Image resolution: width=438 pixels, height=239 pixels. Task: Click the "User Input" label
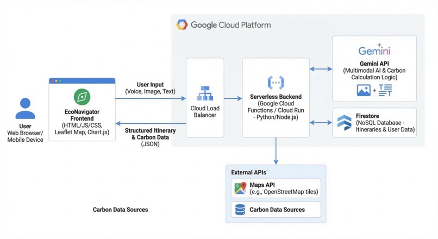click(x=151, y=85)
